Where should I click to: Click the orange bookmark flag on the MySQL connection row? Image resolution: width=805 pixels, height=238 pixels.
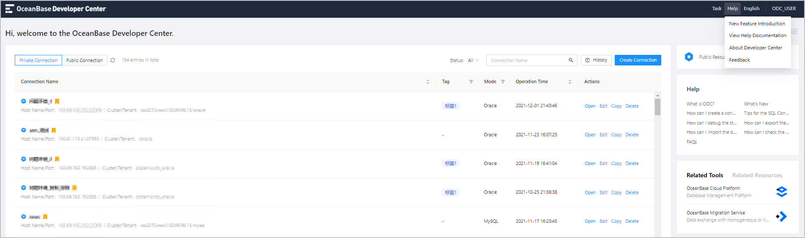[45, 217]
